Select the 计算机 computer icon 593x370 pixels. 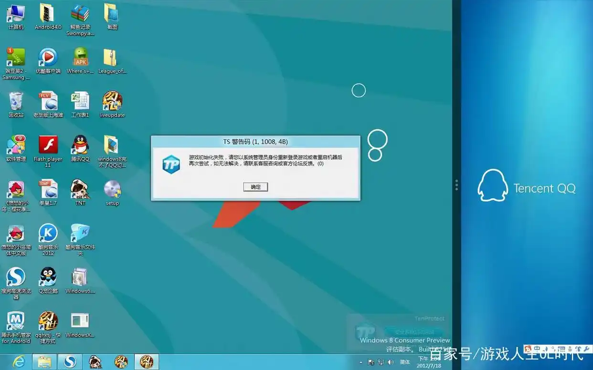coord(16,14)
